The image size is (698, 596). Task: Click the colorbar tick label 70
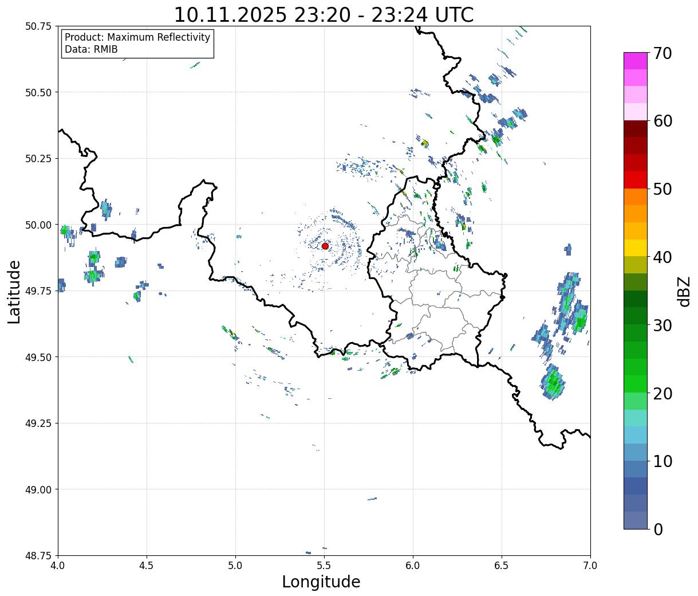662,53
